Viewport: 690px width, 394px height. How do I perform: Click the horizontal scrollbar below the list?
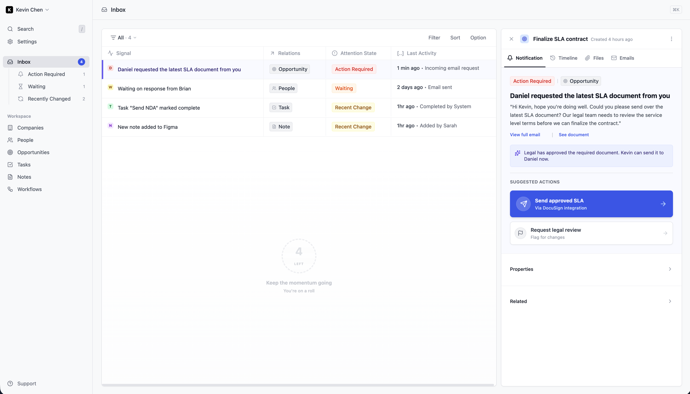click(298, 385)
